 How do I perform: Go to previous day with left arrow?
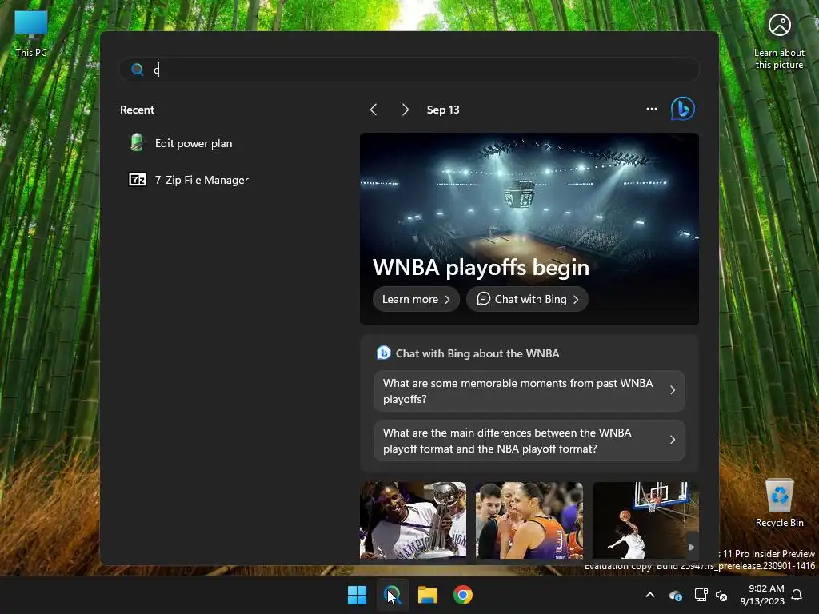pyautogui.click(x=373, y=110)
